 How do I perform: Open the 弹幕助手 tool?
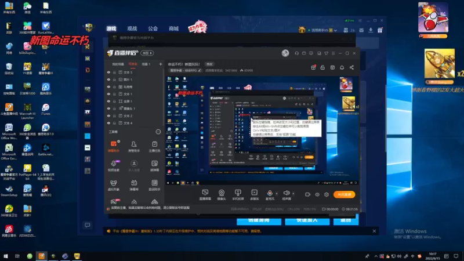[114, 146]
